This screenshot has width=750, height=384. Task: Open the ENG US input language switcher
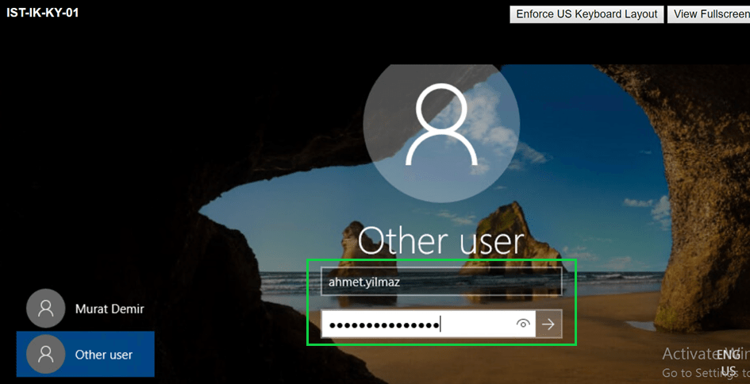728,363
